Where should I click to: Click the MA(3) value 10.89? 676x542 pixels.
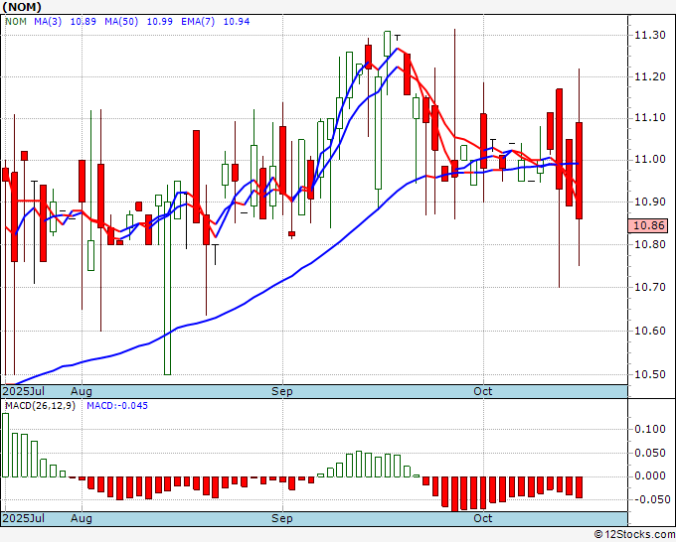[84, 22]
